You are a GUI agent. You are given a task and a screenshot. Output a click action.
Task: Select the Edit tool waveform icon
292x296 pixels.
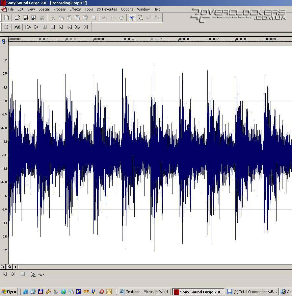click(x=132, y=18)
